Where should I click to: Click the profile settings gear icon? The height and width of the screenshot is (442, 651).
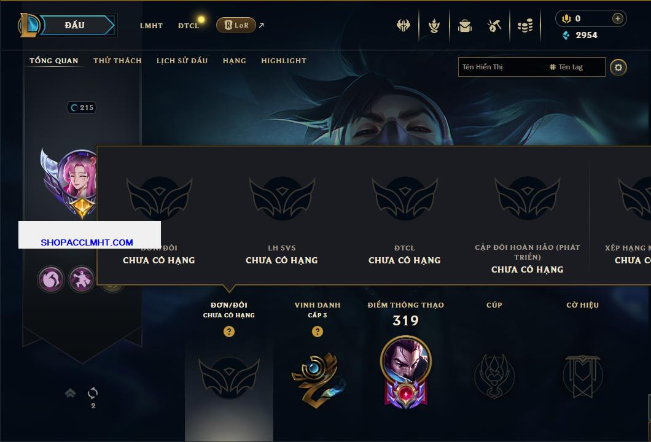(618, 68)
